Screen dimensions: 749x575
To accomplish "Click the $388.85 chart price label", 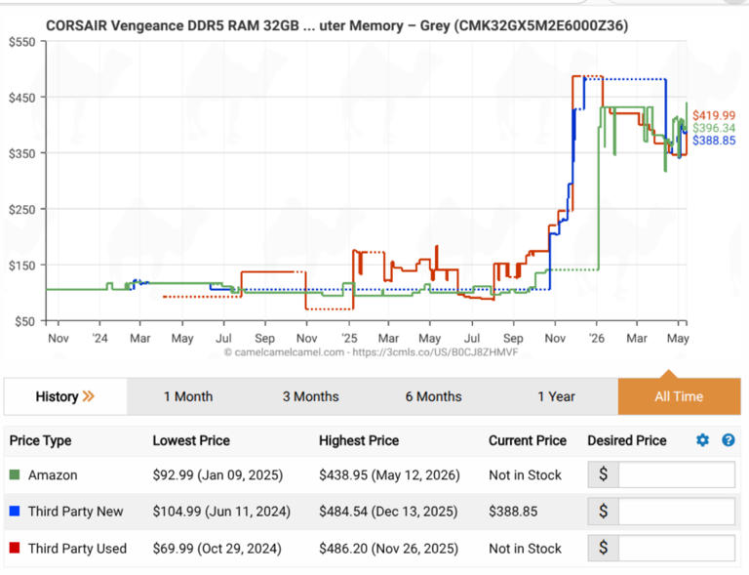I will pyautogui.click(x=714, y=140).
